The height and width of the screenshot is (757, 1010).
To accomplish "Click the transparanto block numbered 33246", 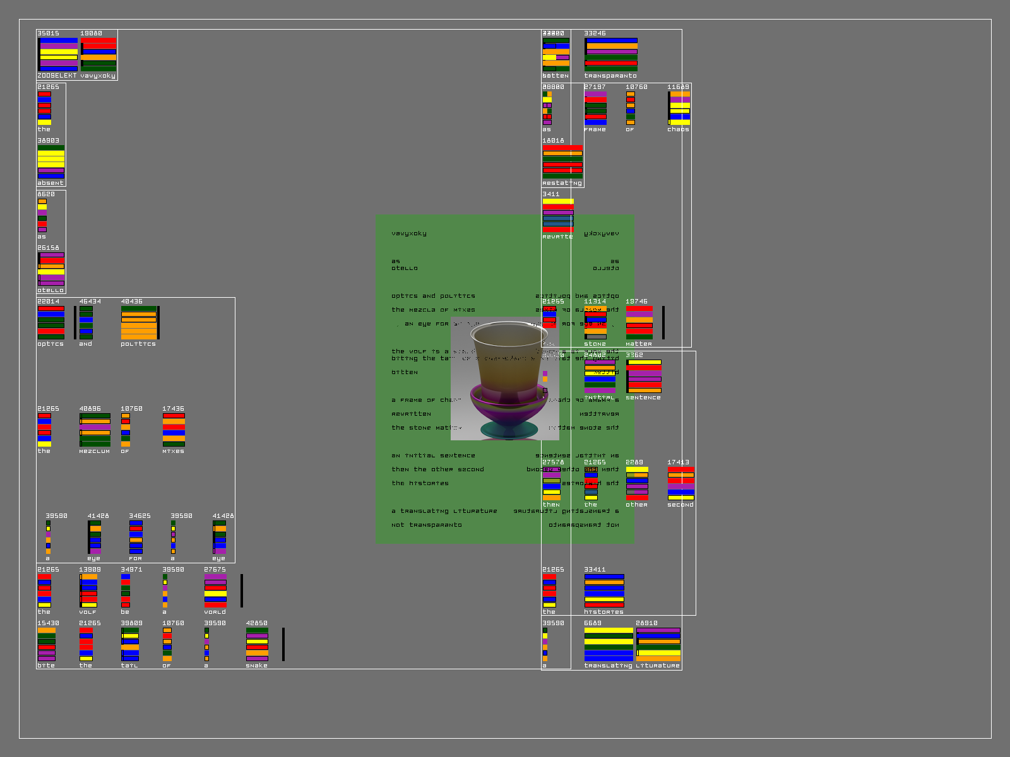I will pyautogui.click(x=610, y=54).
